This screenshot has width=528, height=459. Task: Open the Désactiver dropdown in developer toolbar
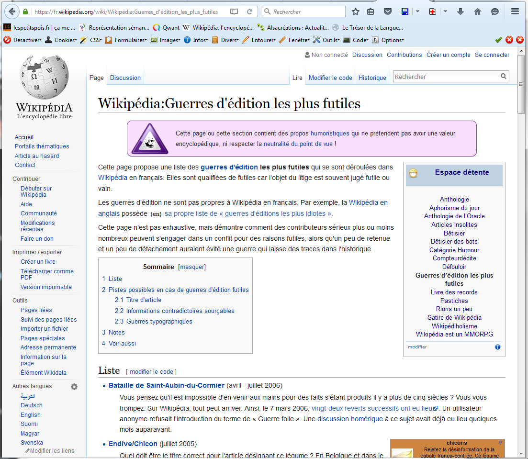pos(23,40)
